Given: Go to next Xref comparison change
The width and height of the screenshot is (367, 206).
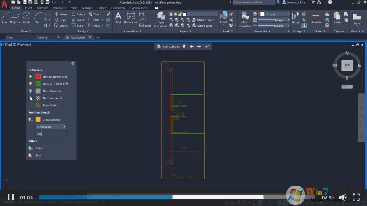Looking at the screenshot, I should click(199, 46).
